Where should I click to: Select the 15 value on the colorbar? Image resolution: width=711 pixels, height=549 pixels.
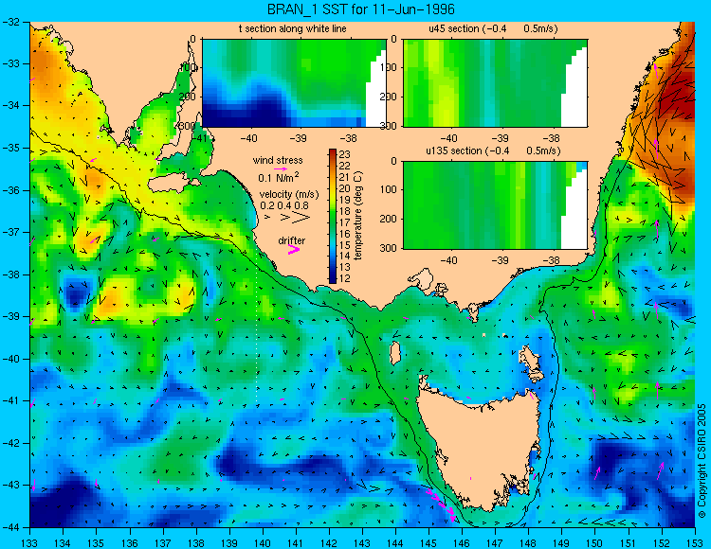pos(345,245)
